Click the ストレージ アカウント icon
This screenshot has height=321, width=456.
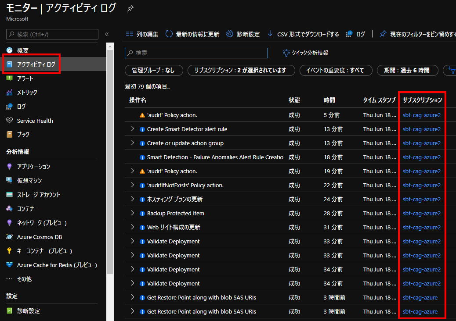tap(10, 194)
